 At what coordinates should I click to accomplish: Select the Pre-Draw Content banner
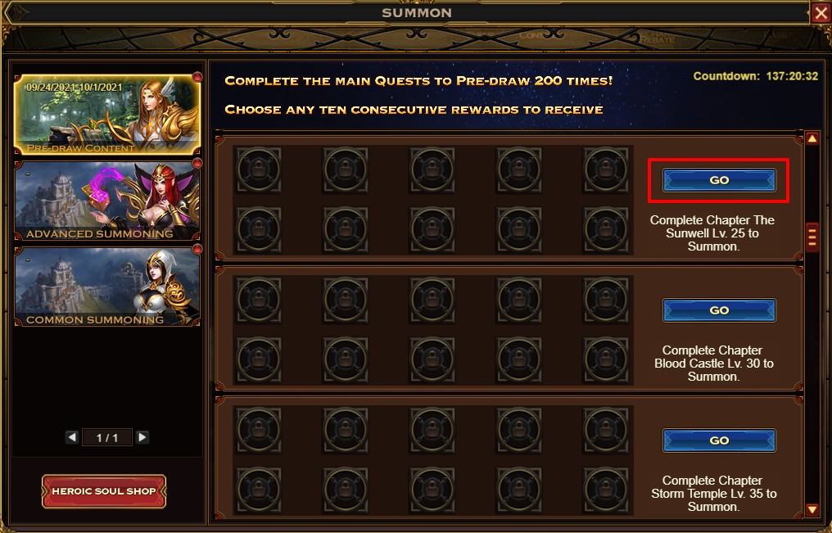pyautogui.click(x=107, y=115)
